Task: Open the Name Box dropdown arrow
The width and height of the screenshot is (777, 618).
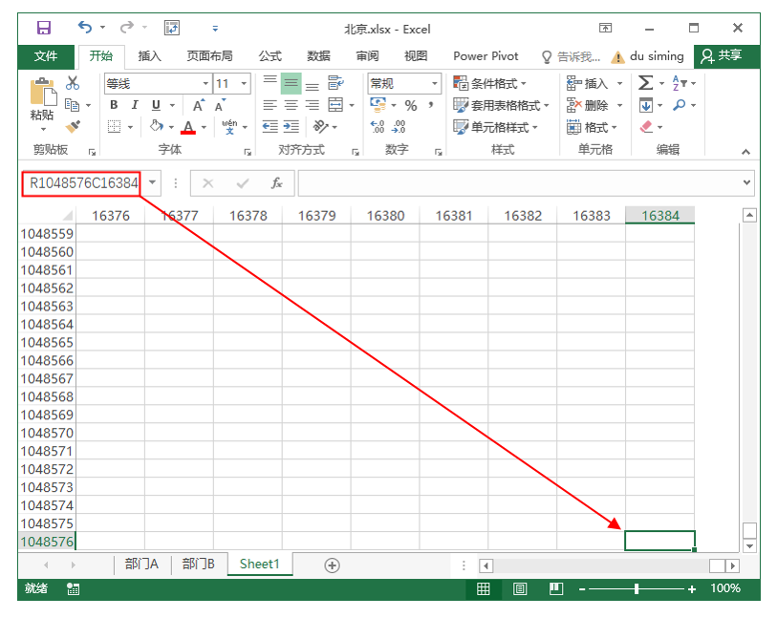Action: (x=153, y=182)
